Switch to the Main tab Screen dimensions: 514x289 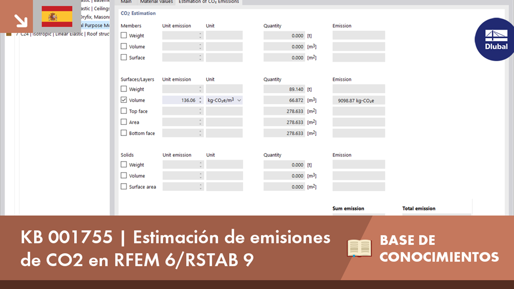[x=126, y=2]
